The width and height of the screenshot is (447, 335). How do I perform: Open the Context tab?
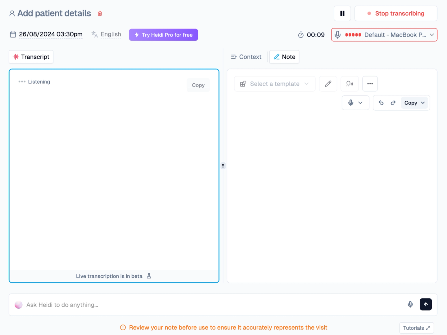coord(246,57)
